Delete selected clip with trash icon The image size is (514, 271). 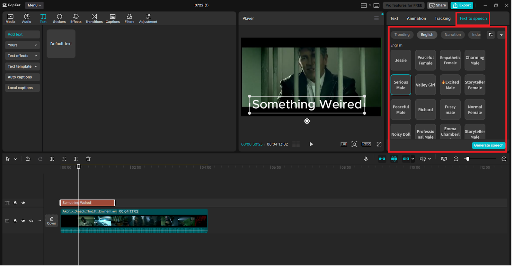point(88,159)
